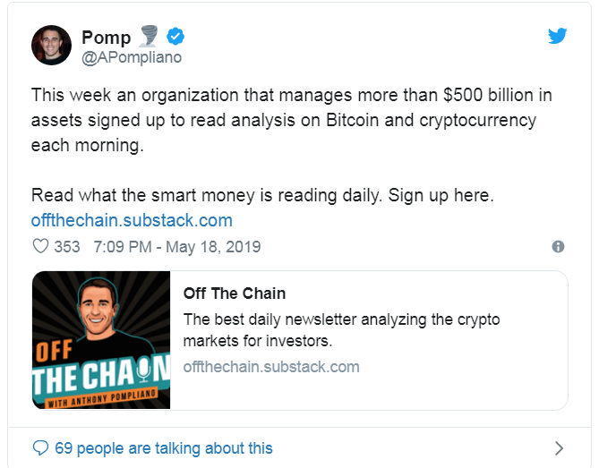This screenshot has width=599, height=468.
Task: Open the tweet info icon
Action: (558, 246)
